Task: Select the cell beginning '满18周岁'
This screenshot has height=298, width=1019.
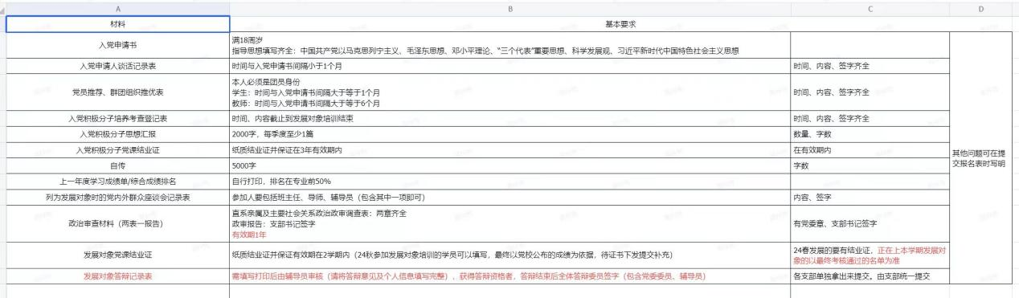Action: pyautogui.click(x=509, y=45)
